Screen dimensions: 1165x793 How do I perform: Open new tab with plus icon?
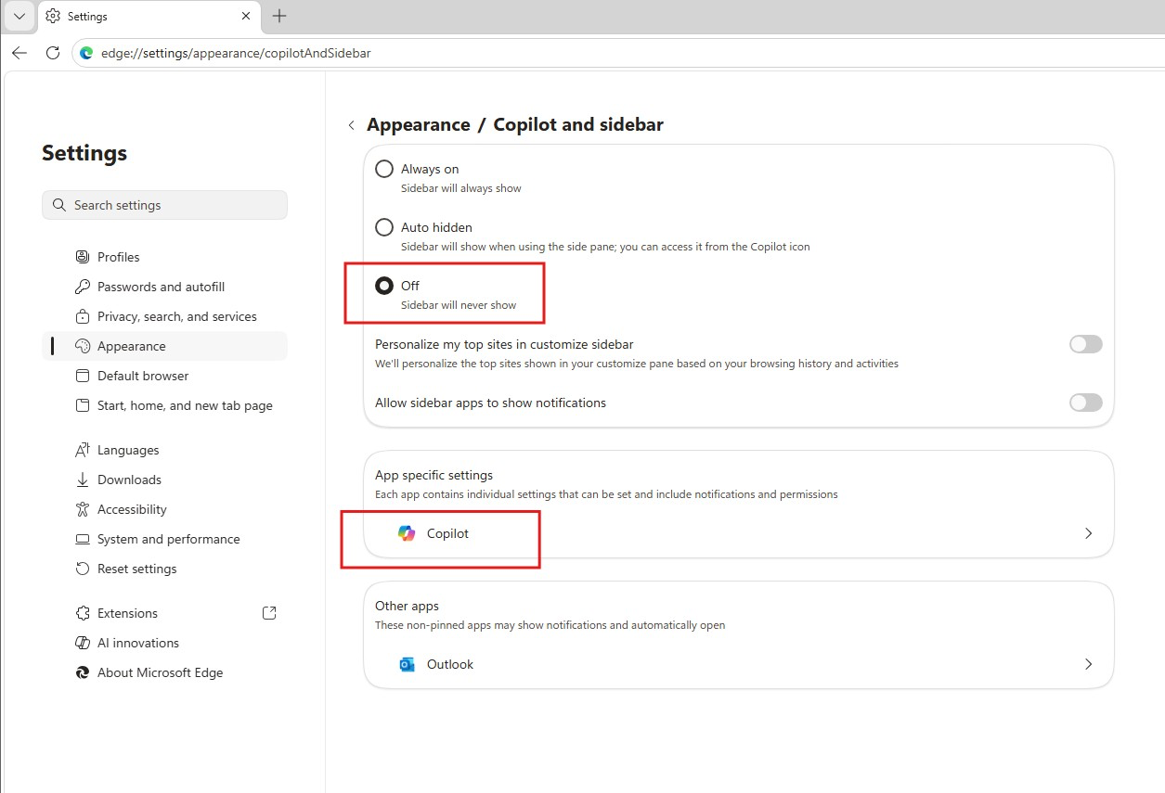[279, 16]
